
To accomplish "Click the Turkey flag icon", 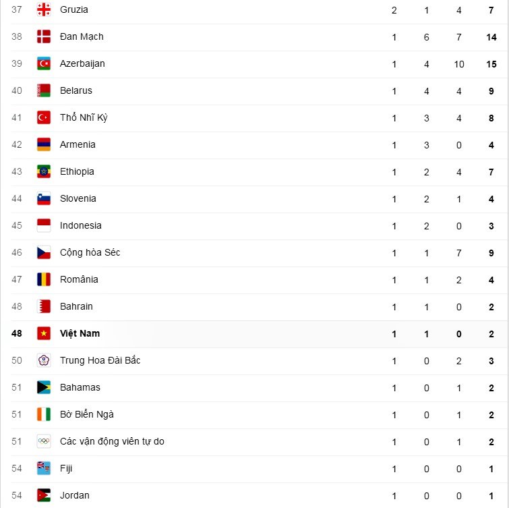I will [x=44, y=117].
